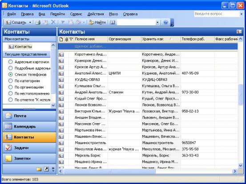
Task: Click the shortcuts icon in navigation pane
Action: click(x=46, y=169)
